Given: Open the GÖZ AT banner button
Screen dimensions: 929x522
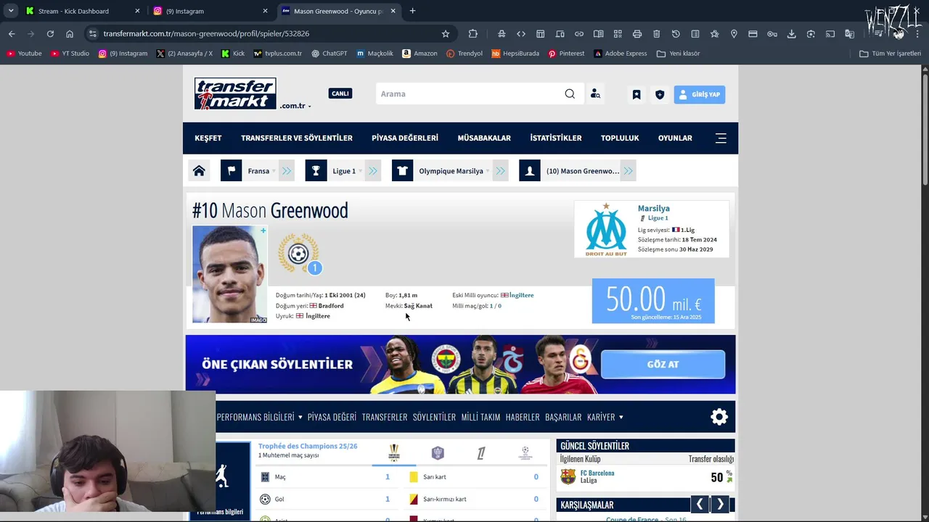Looking at the screenshot, I should pyautogui.click(x=663, y=365).
